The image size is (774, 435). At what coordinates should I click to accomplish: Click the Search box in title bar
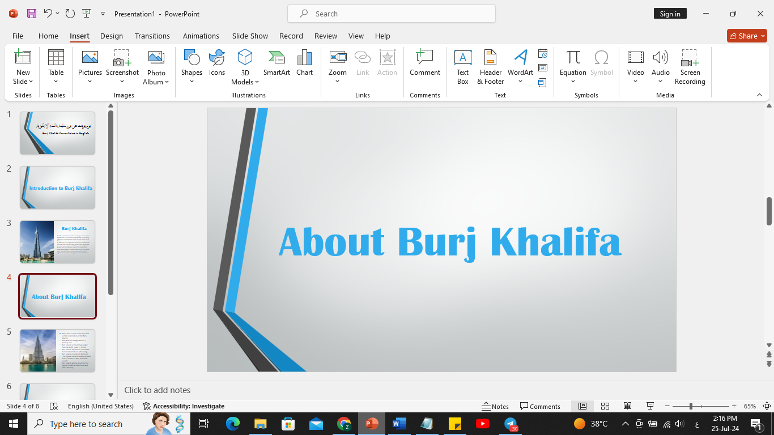click(392, 14)
